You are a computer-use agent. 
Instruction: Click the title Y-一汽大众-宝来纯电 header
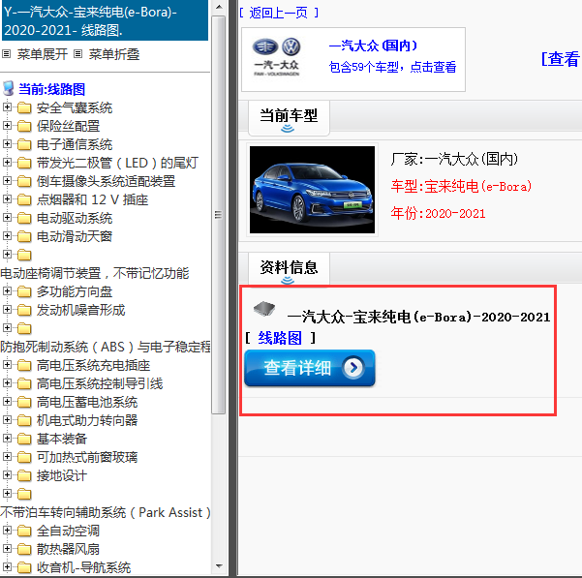[x=105, y=20]
